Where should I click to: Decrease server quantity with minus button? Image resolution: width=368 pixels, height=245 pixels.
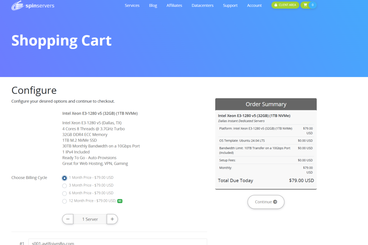click(x=68, y=219)
